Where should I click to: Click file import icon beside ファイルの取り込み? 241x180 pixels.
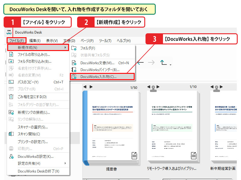11,54
